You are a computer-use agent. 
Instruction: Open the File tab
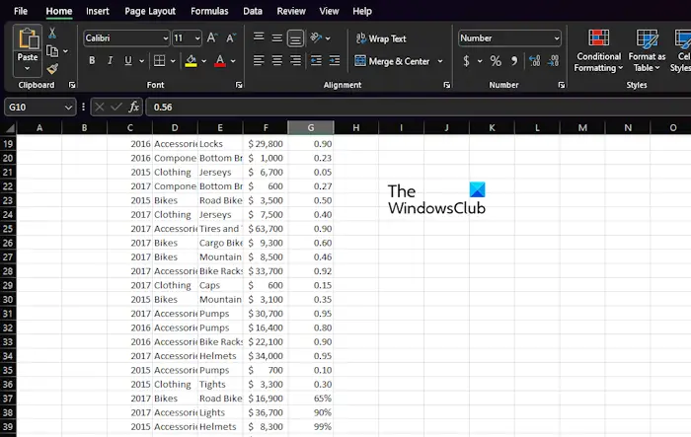(21, 11)
